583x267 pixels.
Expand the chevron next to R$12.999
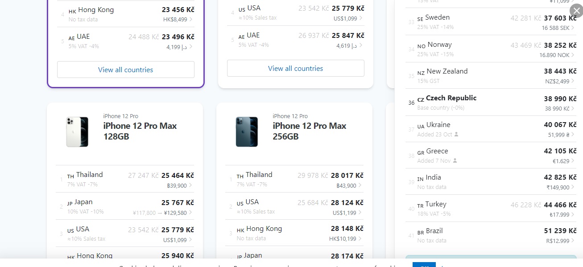point(573,241)
